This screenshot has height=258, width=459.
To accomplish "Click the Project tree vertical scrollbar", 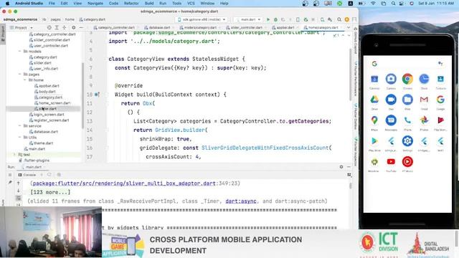I will pyautogui.click(x=83, y=95).
